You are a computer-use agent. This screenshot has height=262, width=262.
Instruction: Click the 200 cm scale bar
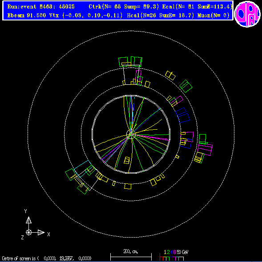click(131, 257)
